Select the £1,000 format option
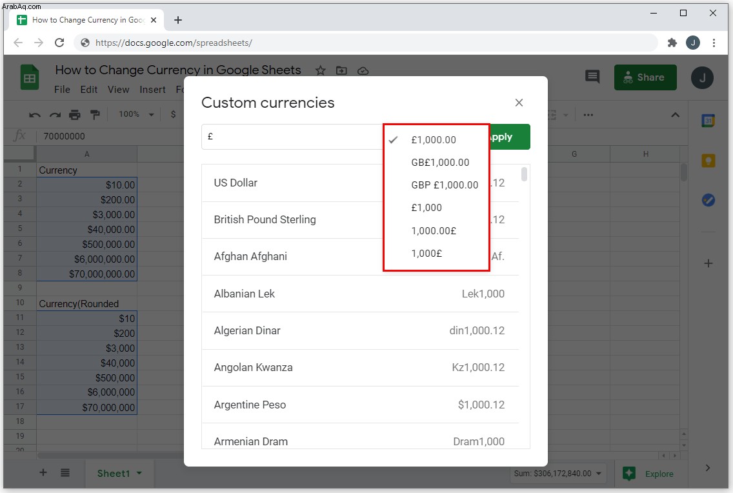This screenshot has height=493, width=733. [436, 208]
